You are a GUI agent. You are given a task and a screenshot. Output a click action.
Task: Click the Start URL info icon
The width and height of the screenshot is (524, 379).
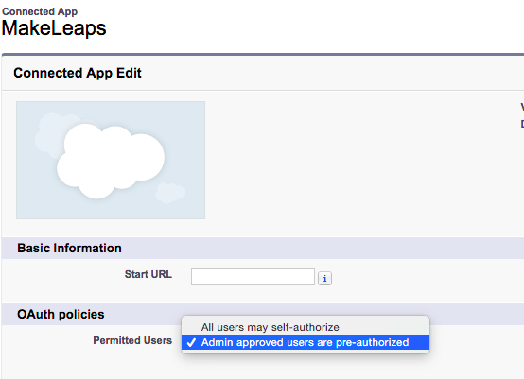coord(324,279)
